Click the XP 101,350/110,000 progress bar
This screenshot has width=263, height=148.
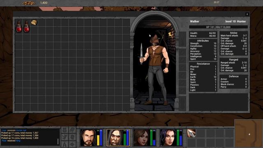click(218, 27)
